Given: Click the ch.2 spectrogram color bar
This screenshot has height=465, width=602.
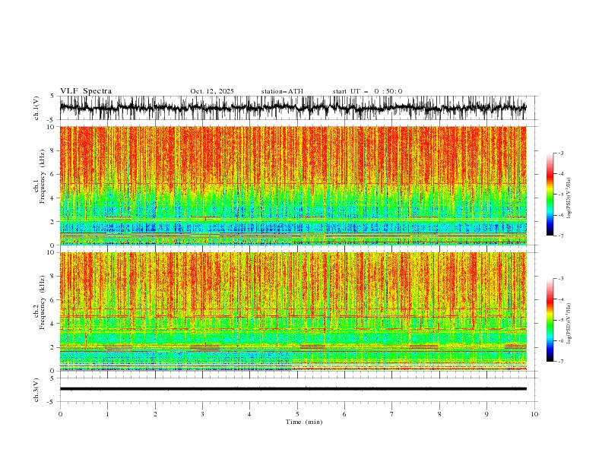Looking at the screenshot, I should tap(550, 320).
